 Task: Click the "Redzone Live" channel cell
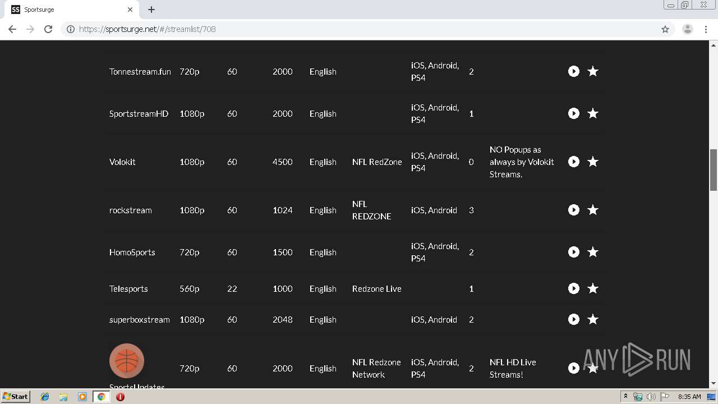point(377,289)
